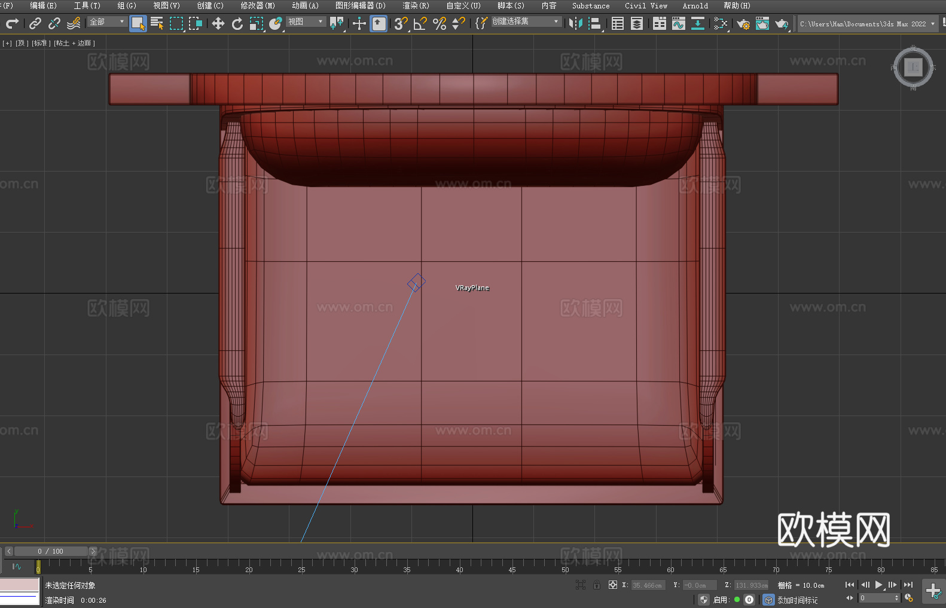Screen dimensions: 946x608
Task: Toggle Window/Crossing selection mode icon
Action: [x=196, y=23]
